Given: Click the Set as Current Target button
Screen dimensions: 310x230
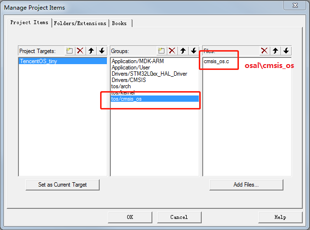Looking at the screenshot, I should pos(62,185).
